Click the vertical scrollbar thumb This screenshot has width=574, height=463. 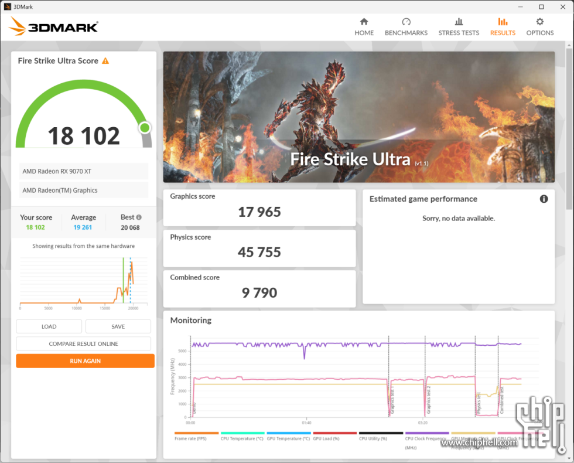569,129
